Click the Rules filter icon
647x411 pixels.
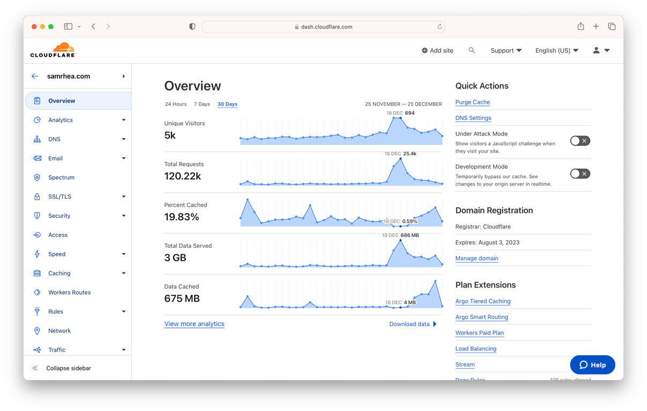pyautogui.click(x=37, y=311)
